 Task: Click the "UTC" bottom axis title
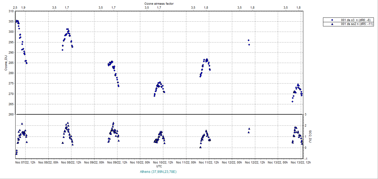coord(159,166)
